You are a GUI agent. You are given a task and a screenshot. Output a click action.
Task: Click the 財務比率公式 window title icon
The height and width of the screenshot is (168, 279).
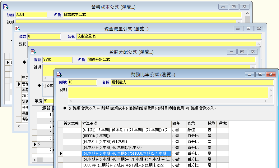(59, 74)
